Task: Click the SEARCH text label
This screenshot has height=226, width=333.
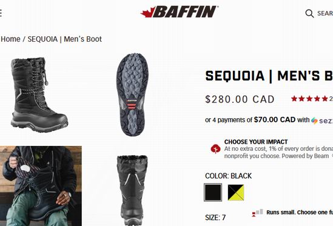Action: coord(325,13)
